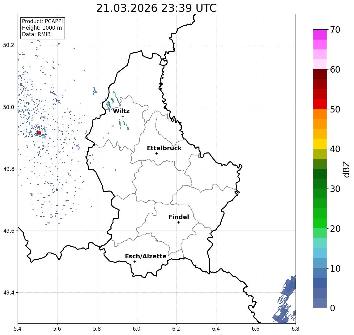
Task: Click the Esch/Alzette cross marker
Action: click(134, 262)
